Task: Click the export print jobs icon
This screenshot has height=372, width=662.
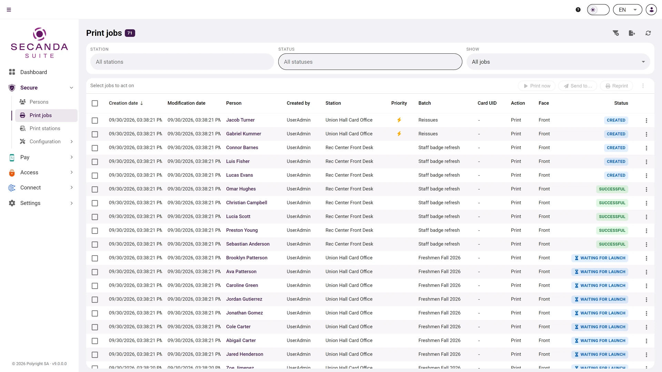Action: pos(632,33)
